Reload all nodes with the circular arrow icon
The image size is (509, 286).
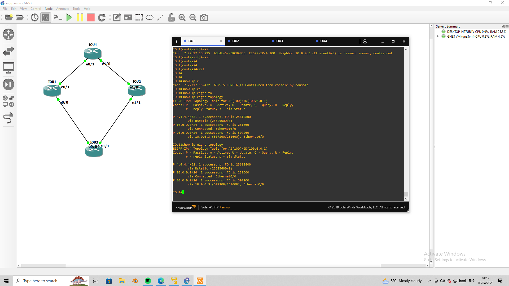pos(102,17)
